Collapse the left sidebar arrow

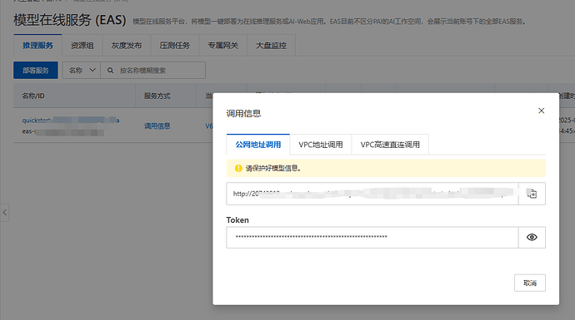[4, 213]
